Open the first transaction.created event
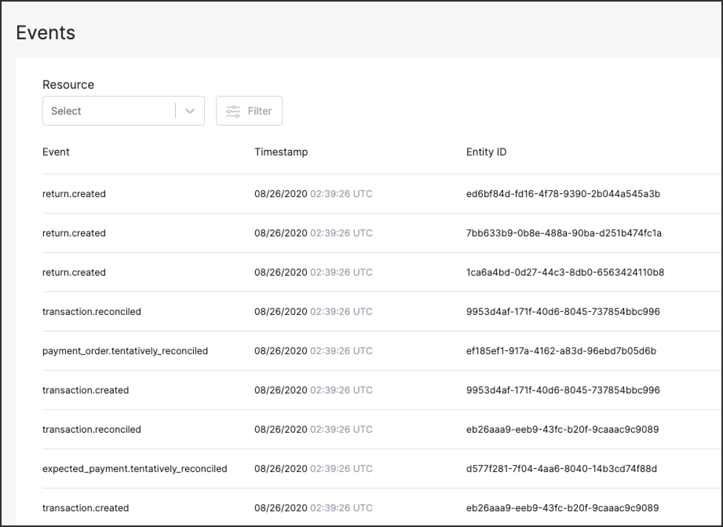Image resolution: width=723 pixels, height=527 pixels. point(85,390)
